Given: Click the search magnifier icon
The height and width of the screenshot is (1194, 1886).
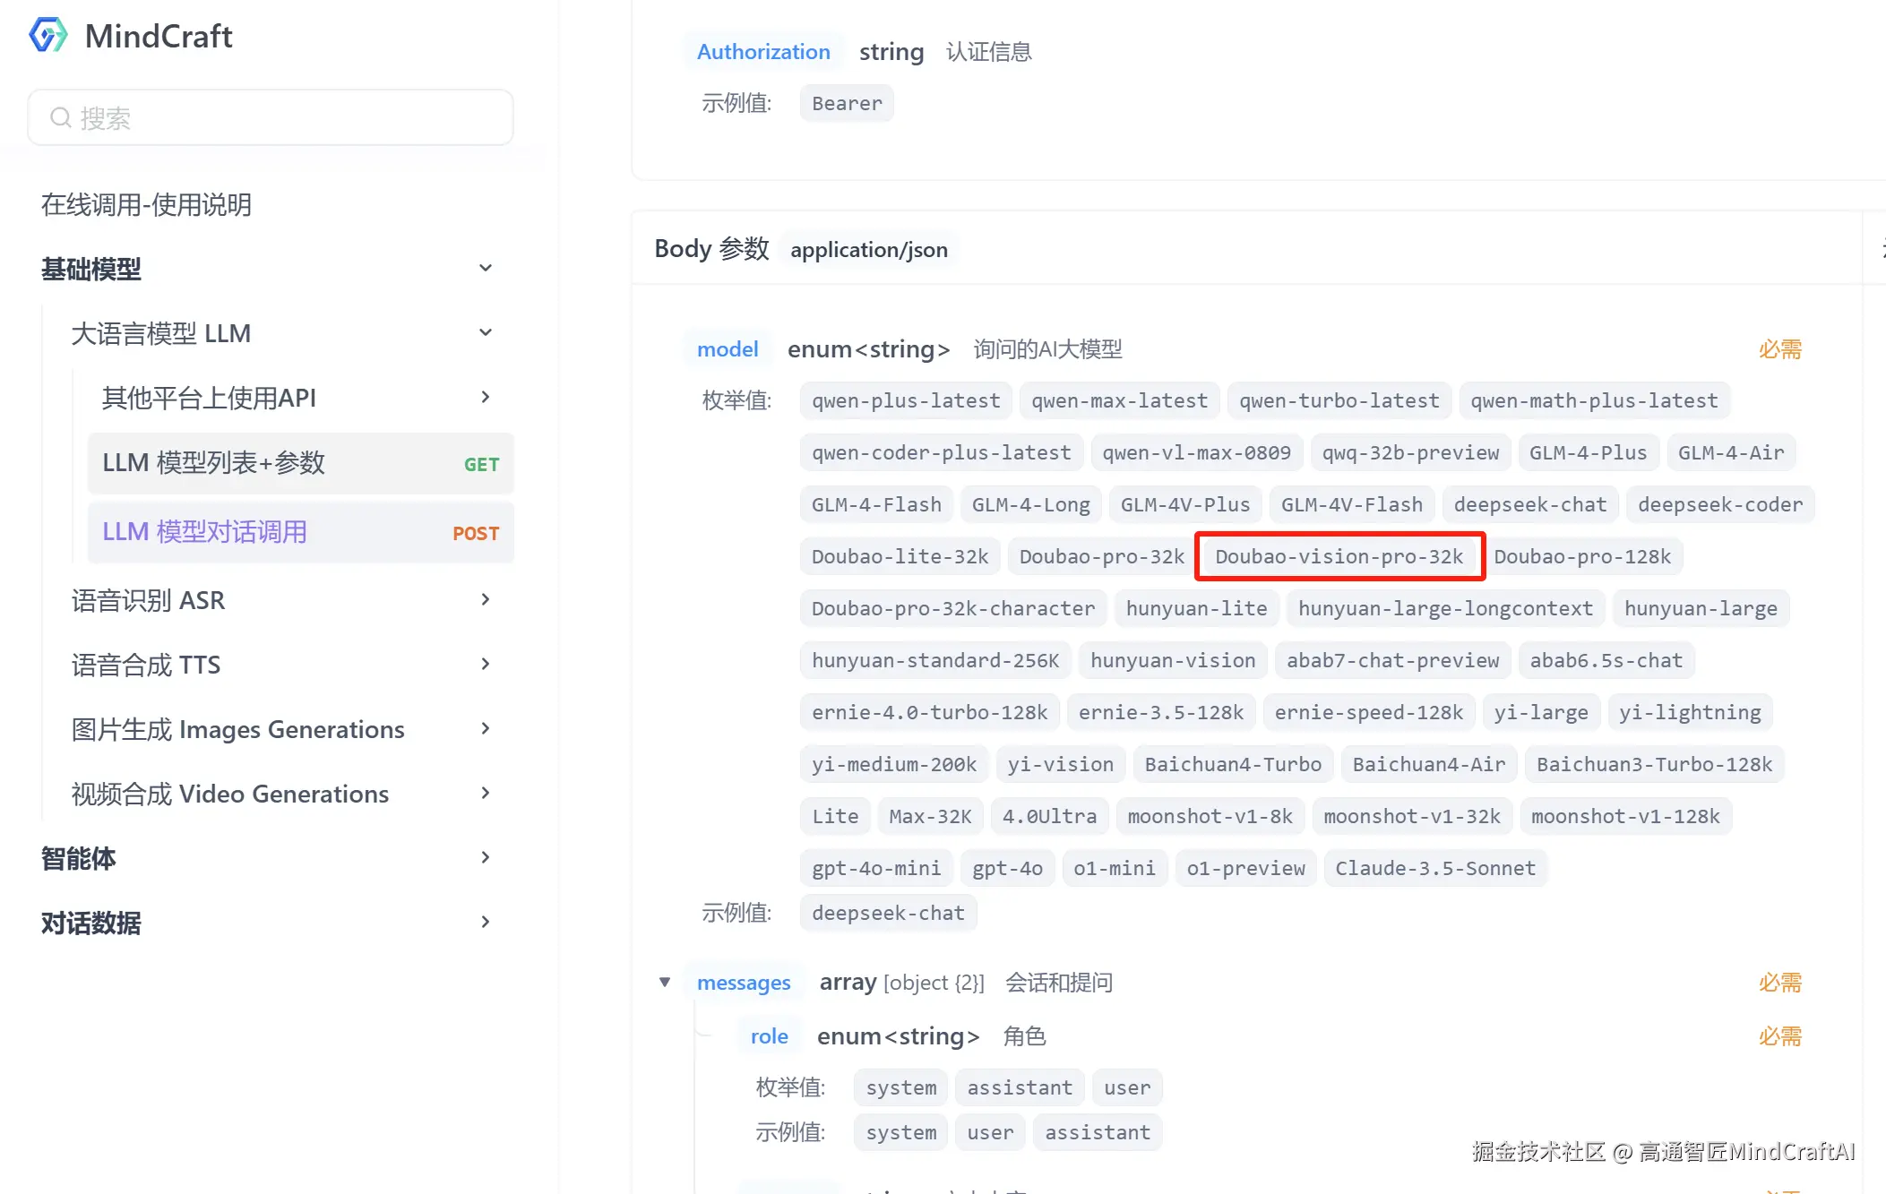Looking at the screenshot, I should (x=60, y=117).
